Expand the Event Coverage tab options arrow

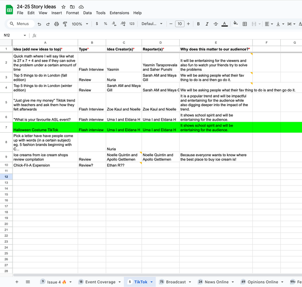coord(119,282)
